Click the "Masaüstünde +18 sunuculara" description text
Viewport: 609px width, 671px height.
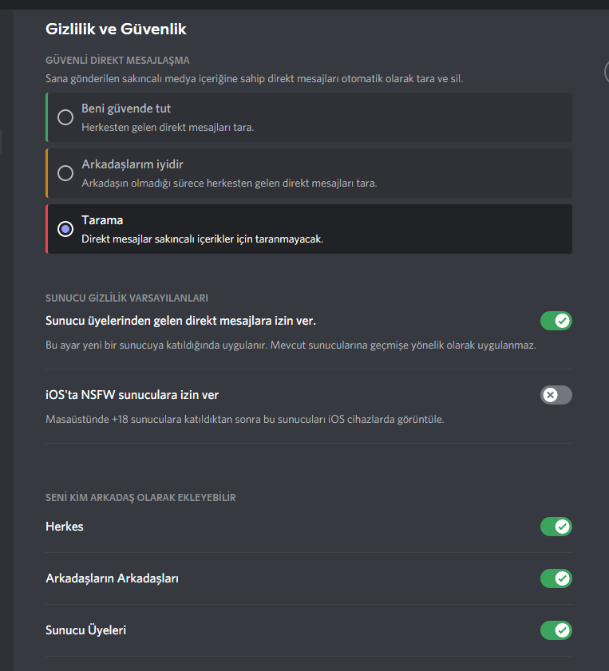[245, 419]
